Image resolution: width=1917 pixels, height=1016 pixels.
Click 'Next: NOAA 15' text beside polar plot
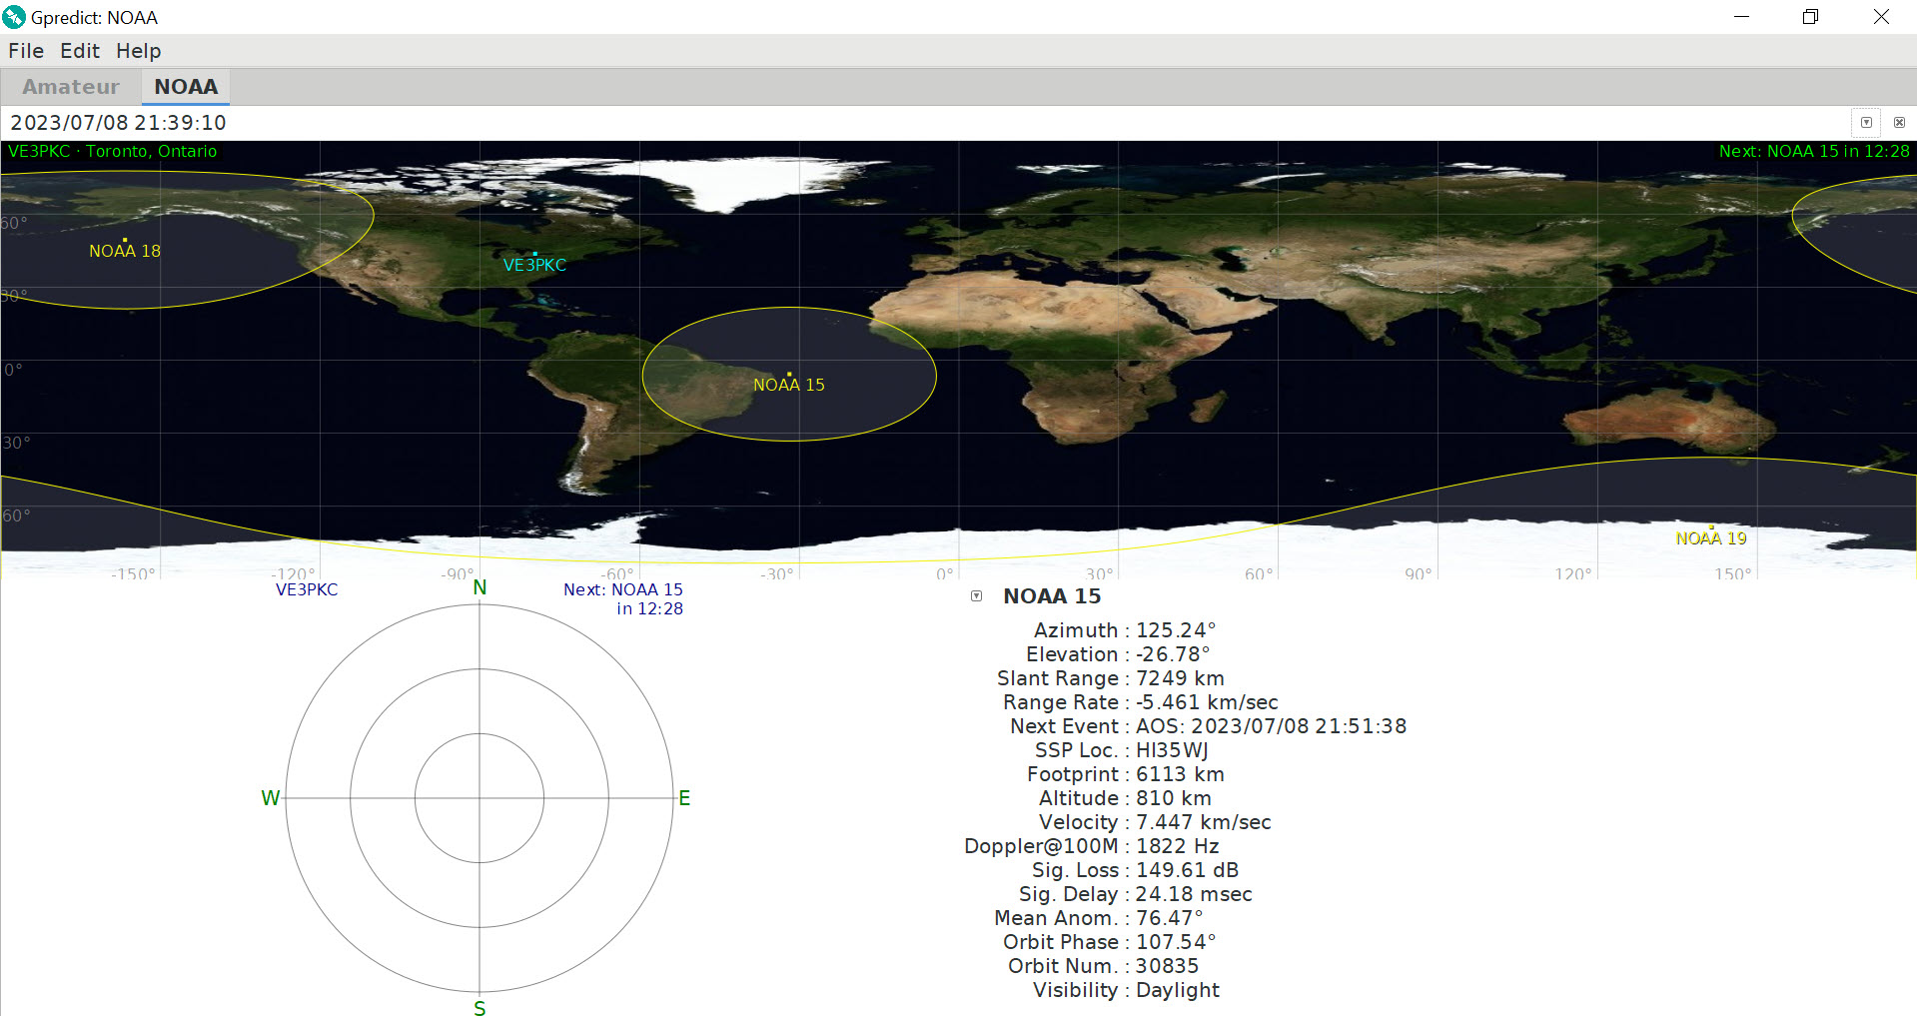(623, 590)
